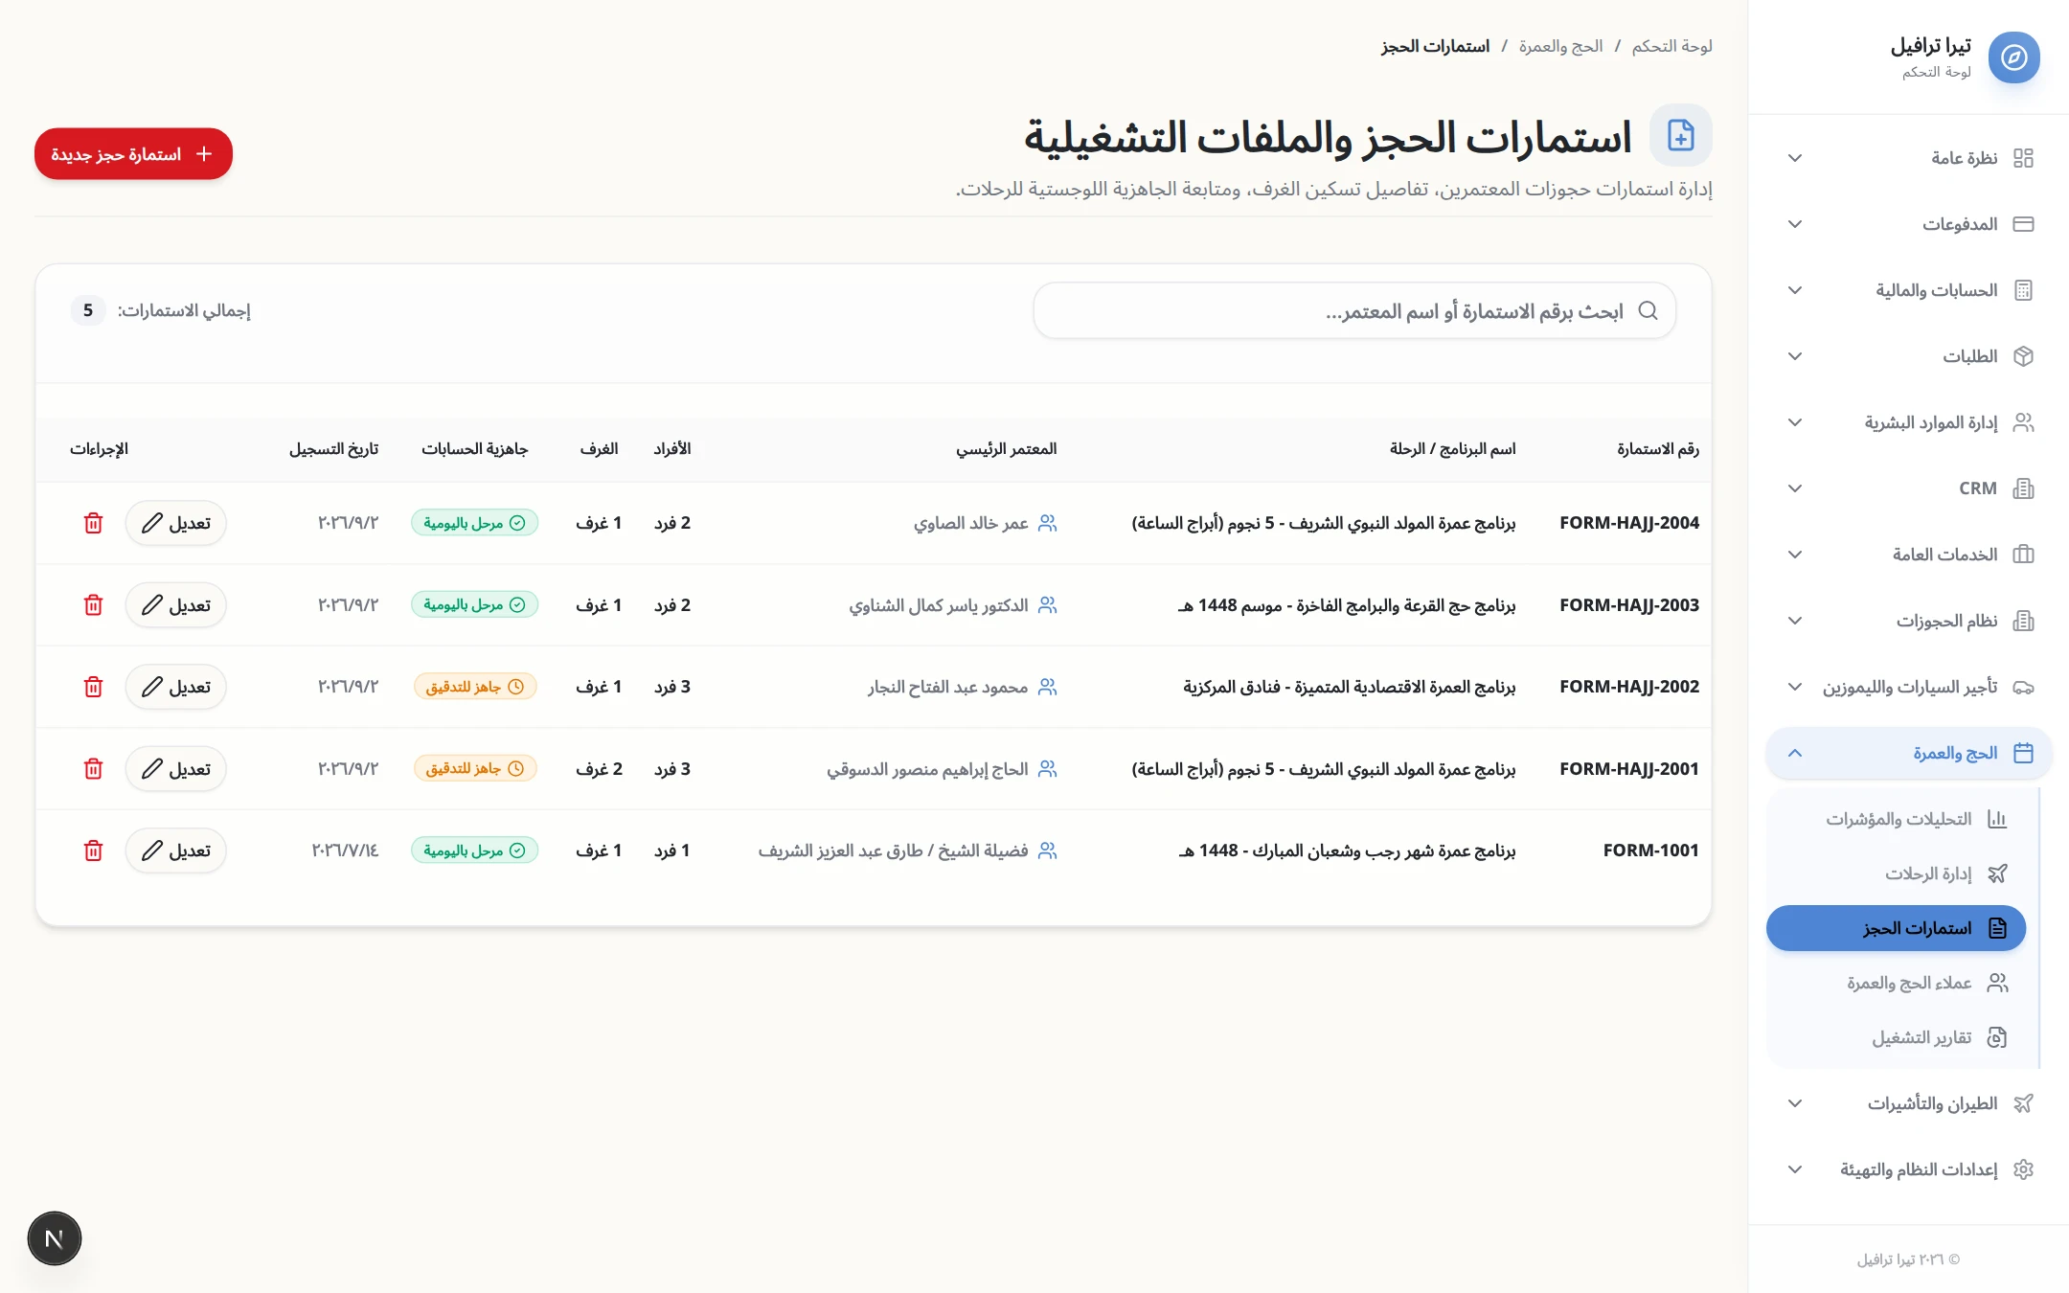Remove FORM-1001 with the trash icon
The width and height of the screenshot is (2069, 1293).
tap(93, 851)
